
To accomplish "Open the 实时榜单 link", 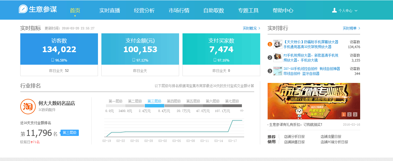I will (x=352, y=28).
